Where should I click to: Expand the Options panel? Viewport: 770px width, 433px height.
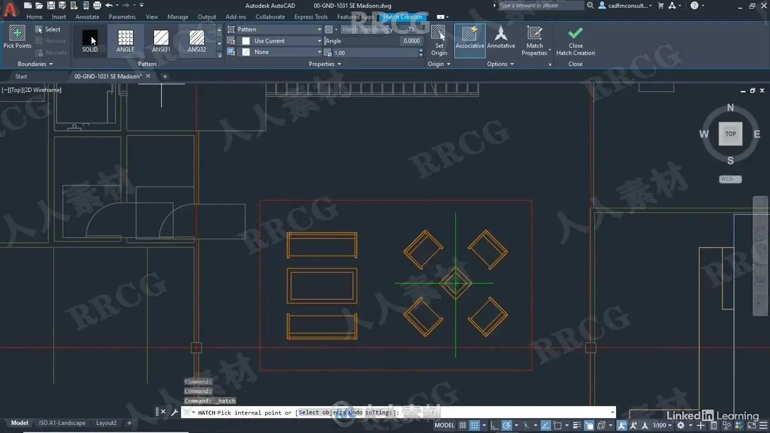(500, 64)
